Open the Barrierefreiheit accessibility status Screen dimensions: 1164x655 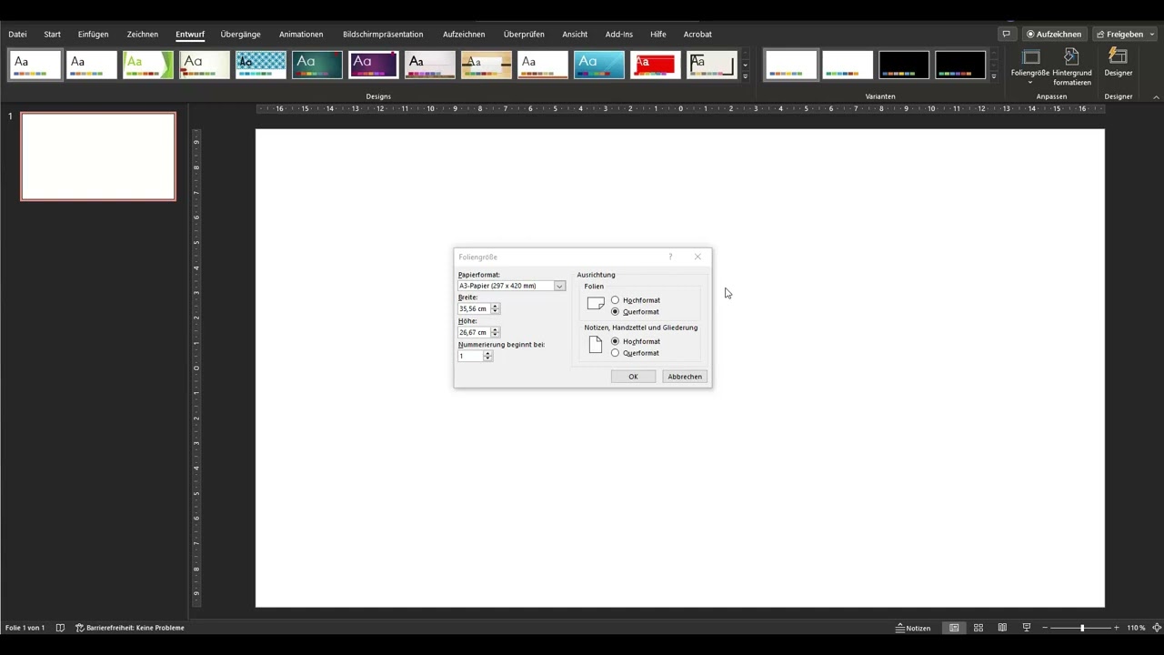pyautogui.click(x=130, y=628)
